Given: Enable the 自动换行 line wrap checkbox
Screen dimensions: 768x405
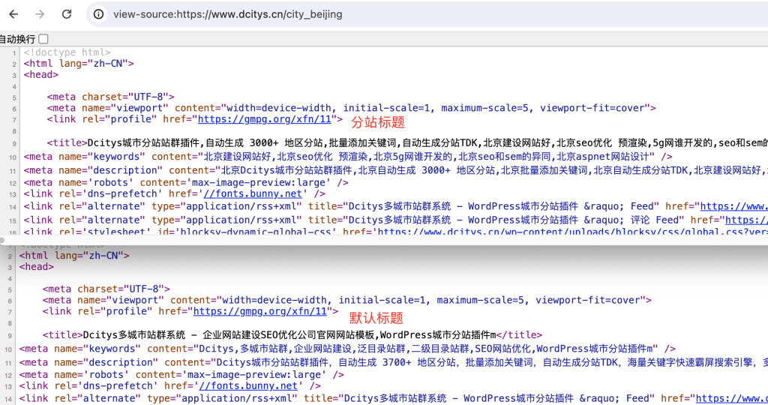Looking at the screenshot, I should pyautogui.click(x=43, y=39).
